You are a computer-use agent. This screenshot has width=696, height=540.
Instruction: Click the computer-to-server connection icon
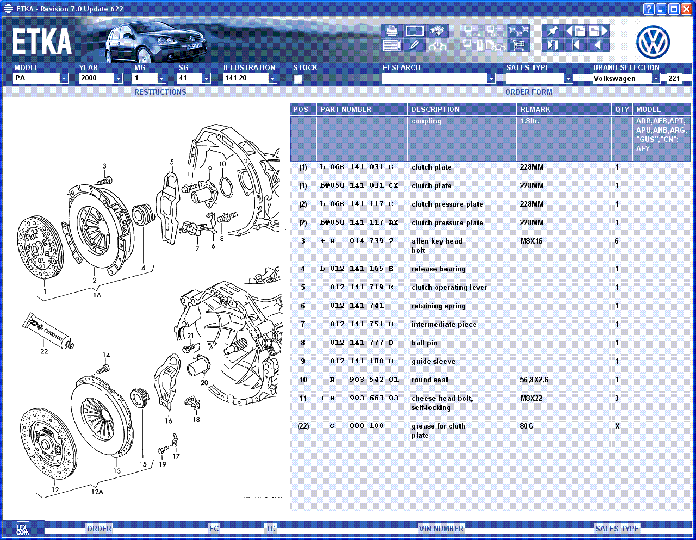(473, 45)
